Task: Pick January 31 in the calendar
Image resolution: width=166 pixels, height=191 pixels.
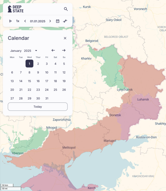Action: (47, 98)
